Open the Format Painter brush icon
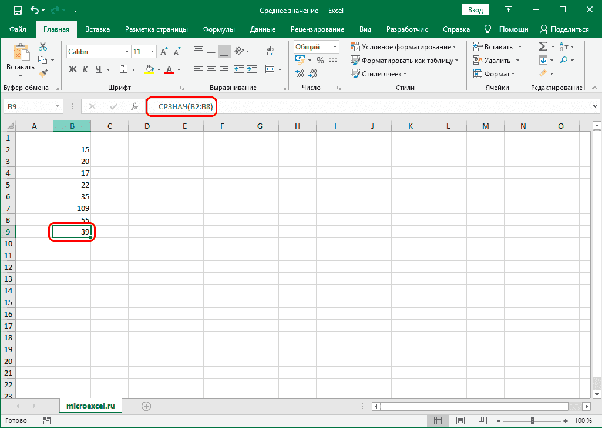 point(43,72)
